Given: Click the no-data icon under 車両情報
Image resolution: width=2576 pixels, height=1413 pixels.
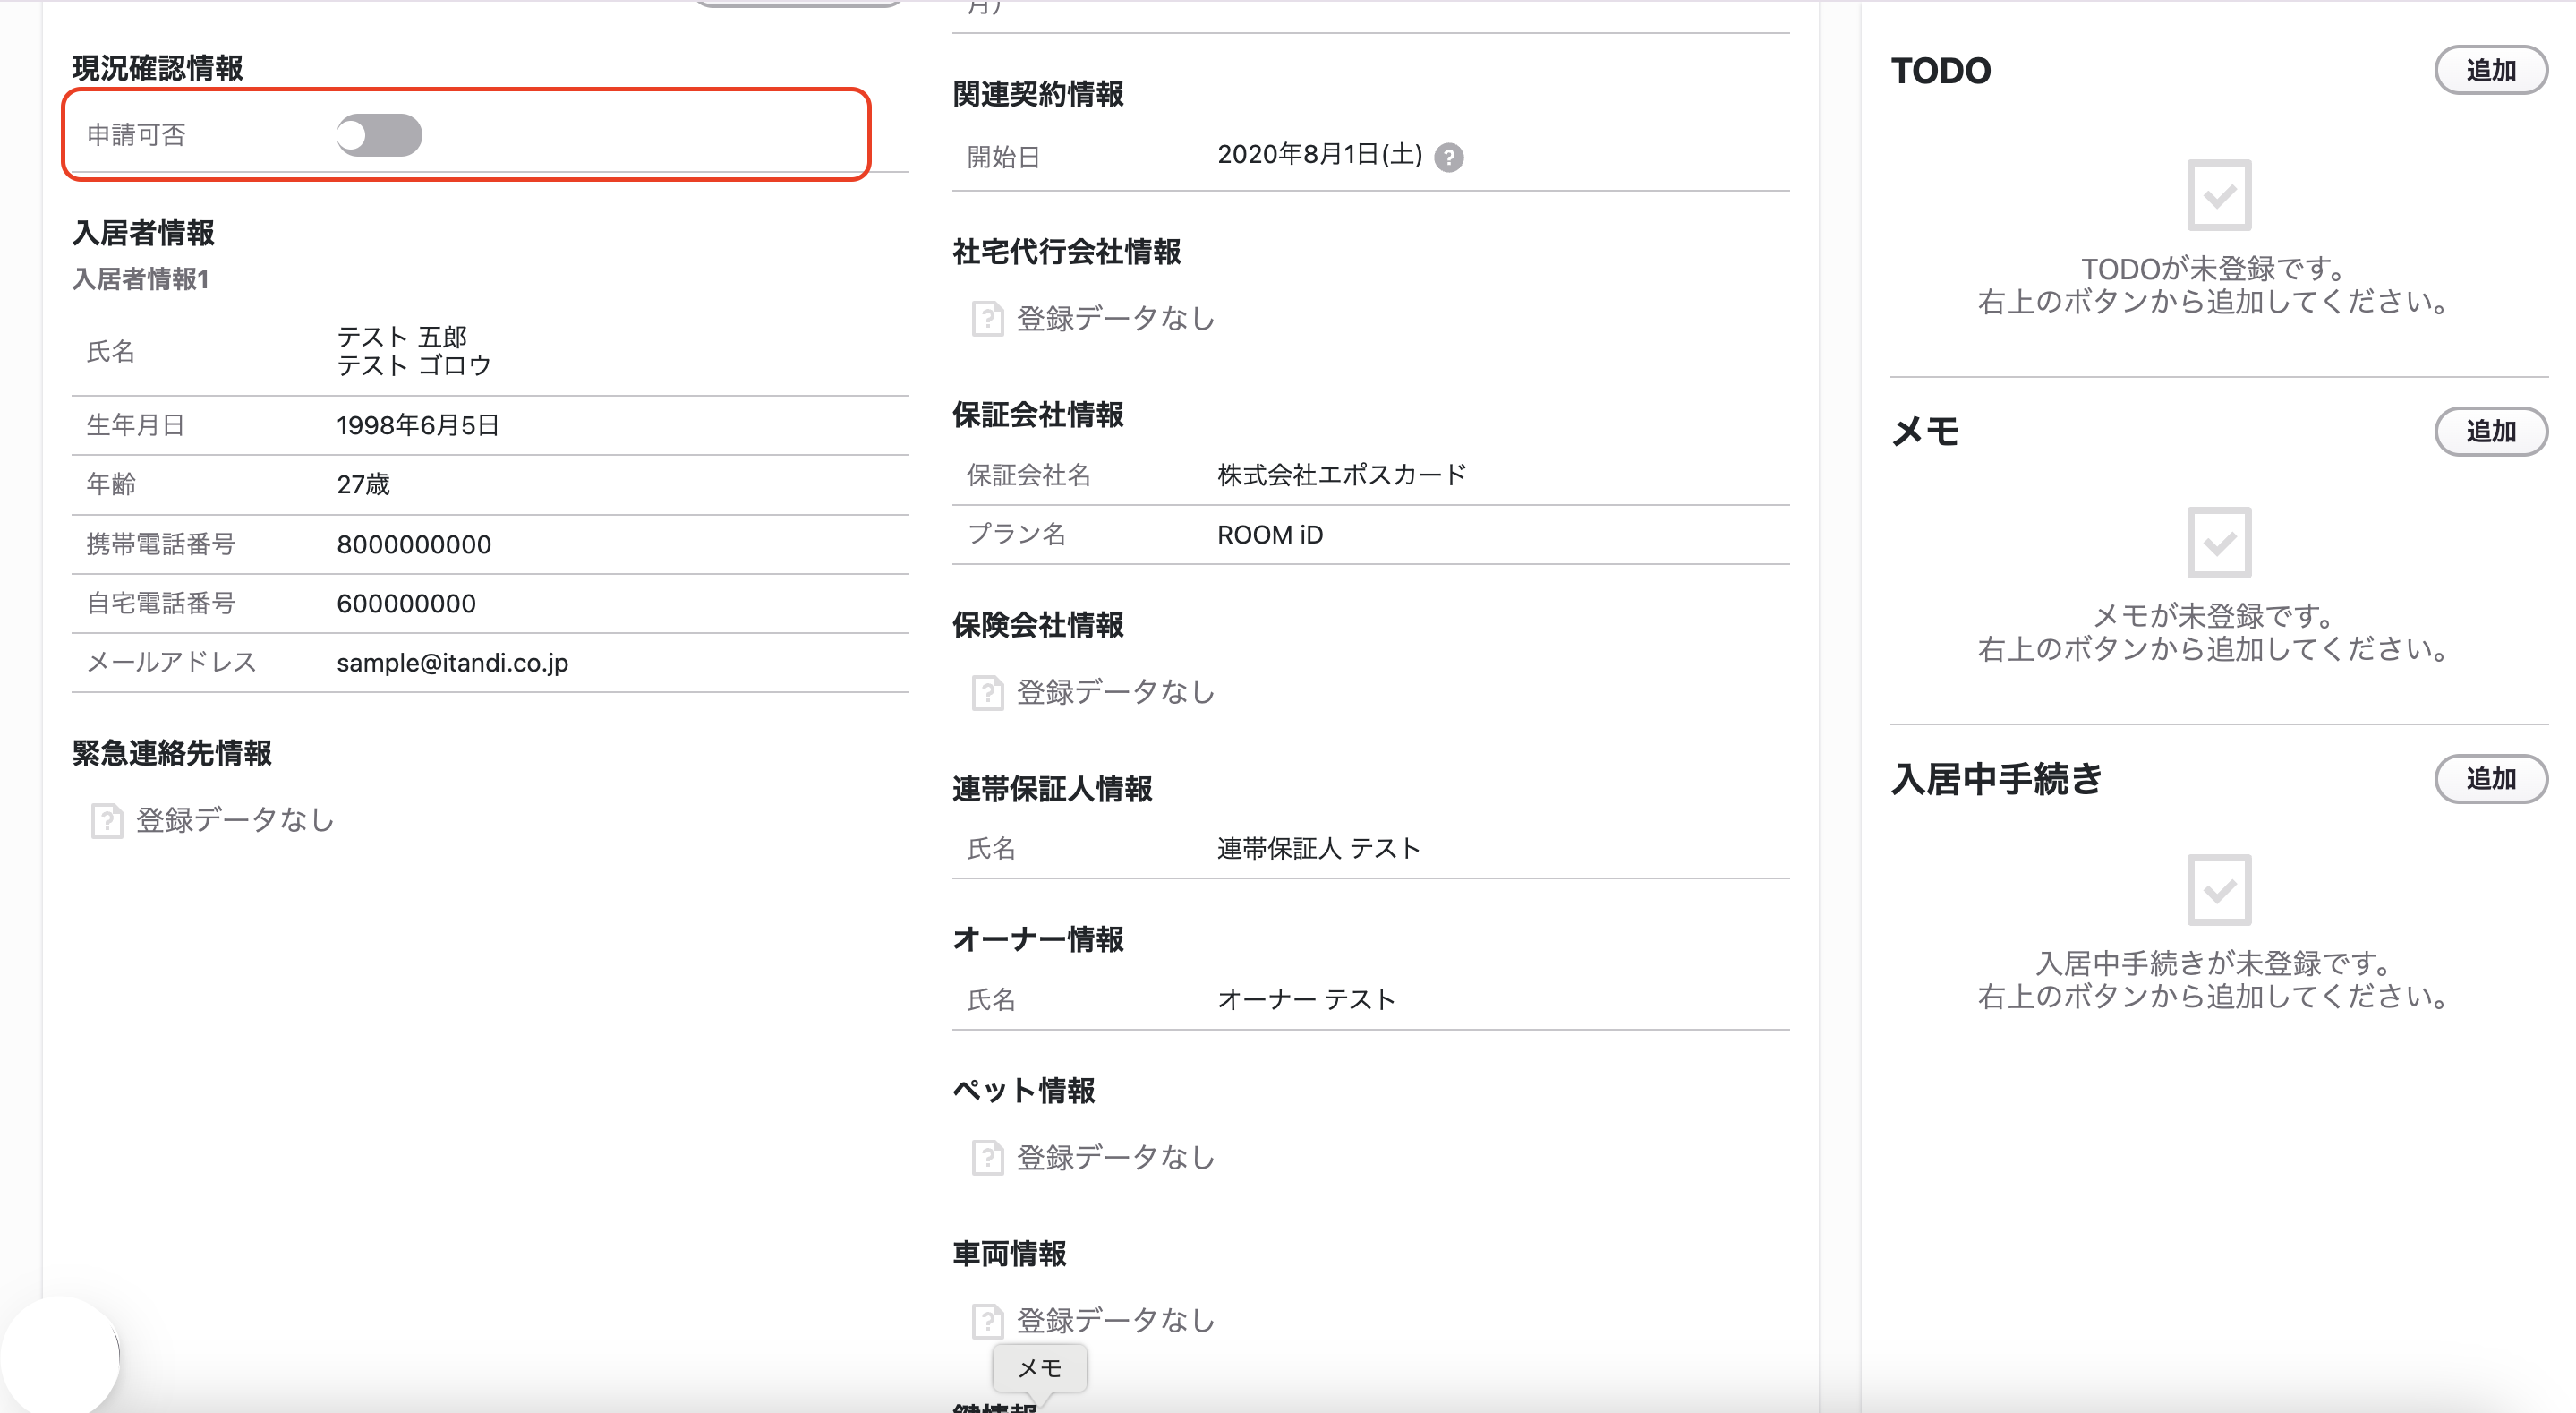Looking at the screenshot, I should click(987, 1321).
